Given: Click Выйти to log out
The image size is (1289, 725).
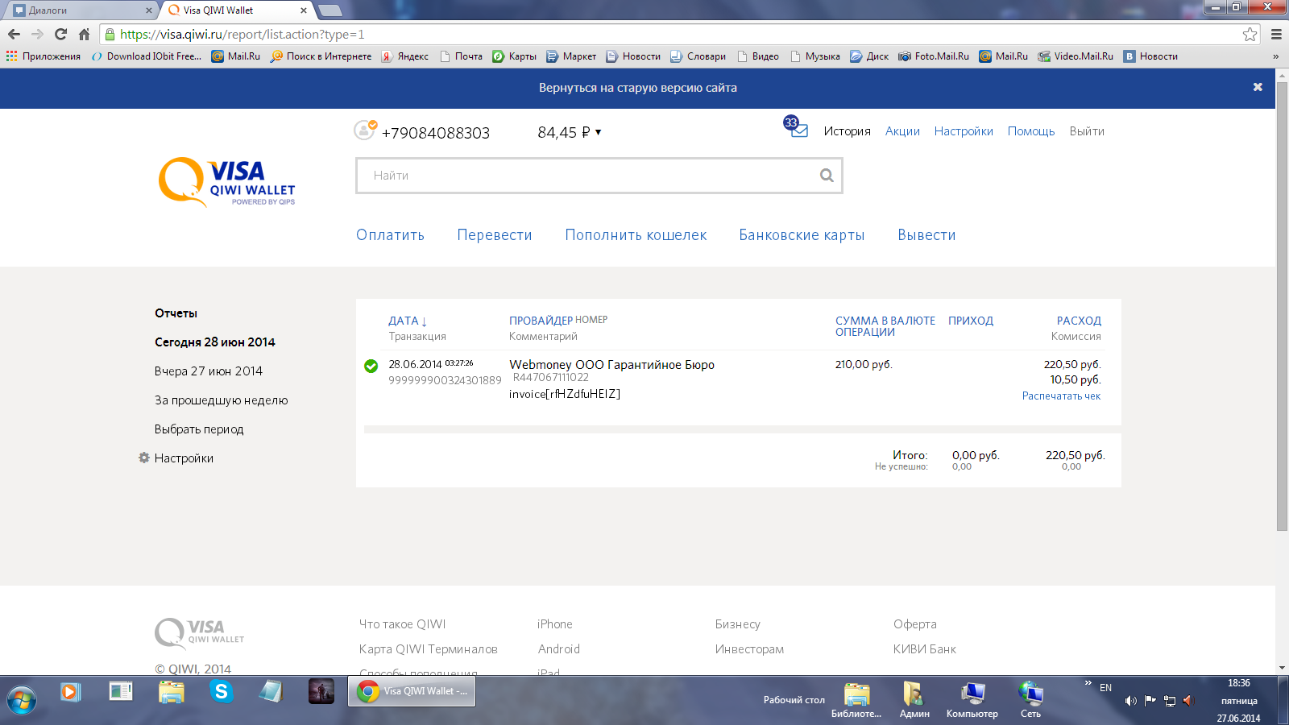Looking at the screenshot, I should [x=1087, y=131].
